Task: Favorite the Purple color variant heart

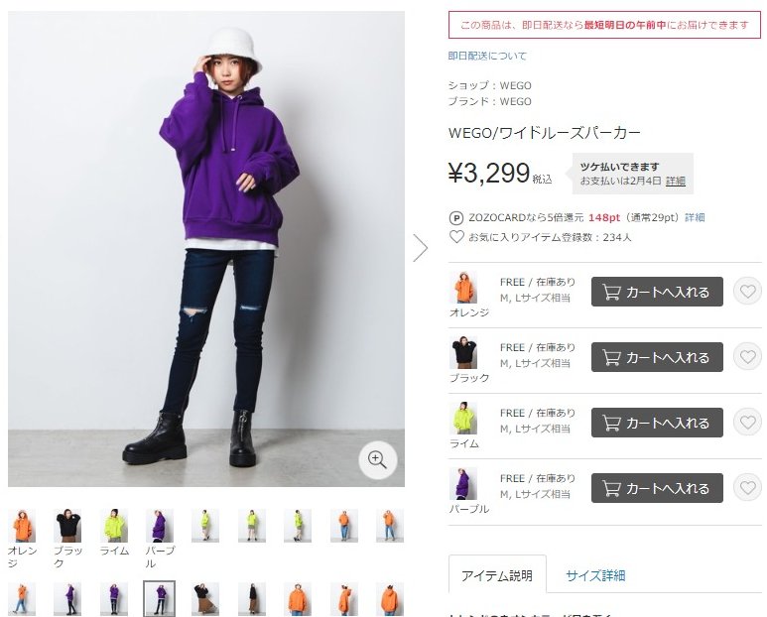Action: point(747,487)
